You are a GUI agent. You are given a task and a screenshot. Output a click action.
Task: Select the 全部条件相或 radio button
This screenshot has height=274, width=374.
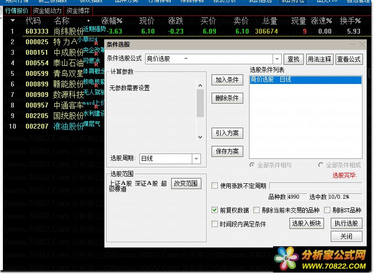pyautogui.click(x=321, y=165)
